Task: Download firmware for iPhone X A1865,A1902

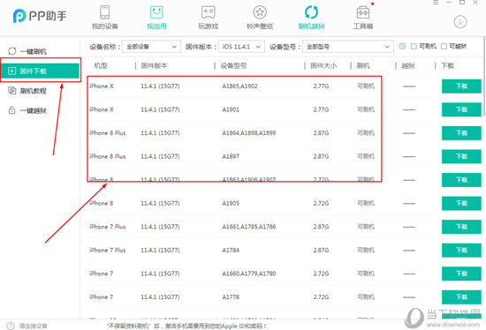Action: (461, 86)
